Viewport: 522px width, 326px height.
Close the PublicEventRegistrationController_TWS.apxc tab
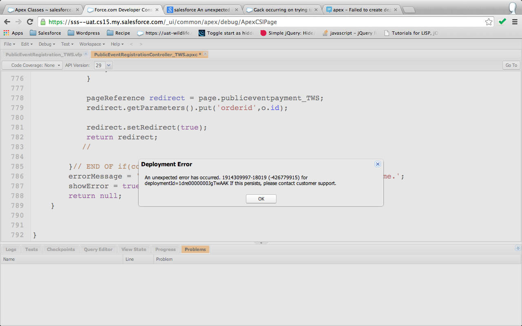(205, 54)
